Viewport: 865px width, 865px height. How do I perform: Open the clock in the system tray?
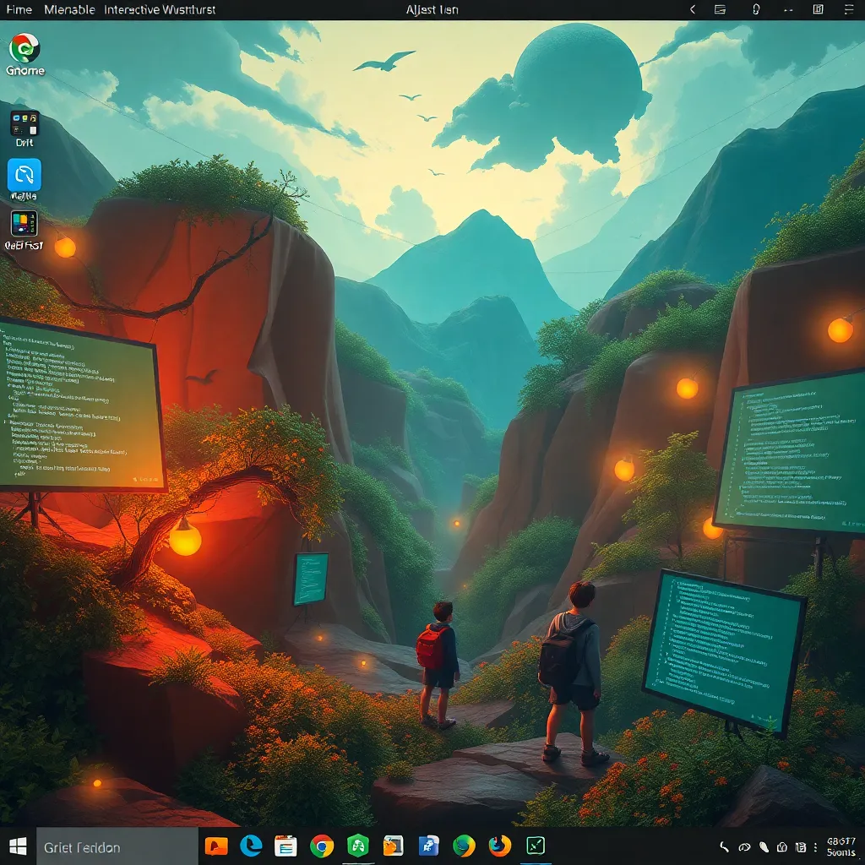841,846
